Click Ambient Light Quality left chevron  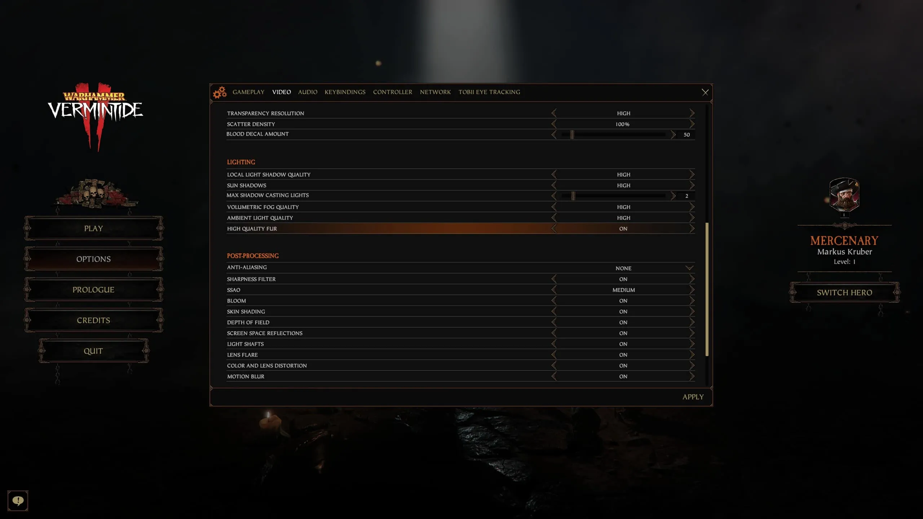(554, 218)
